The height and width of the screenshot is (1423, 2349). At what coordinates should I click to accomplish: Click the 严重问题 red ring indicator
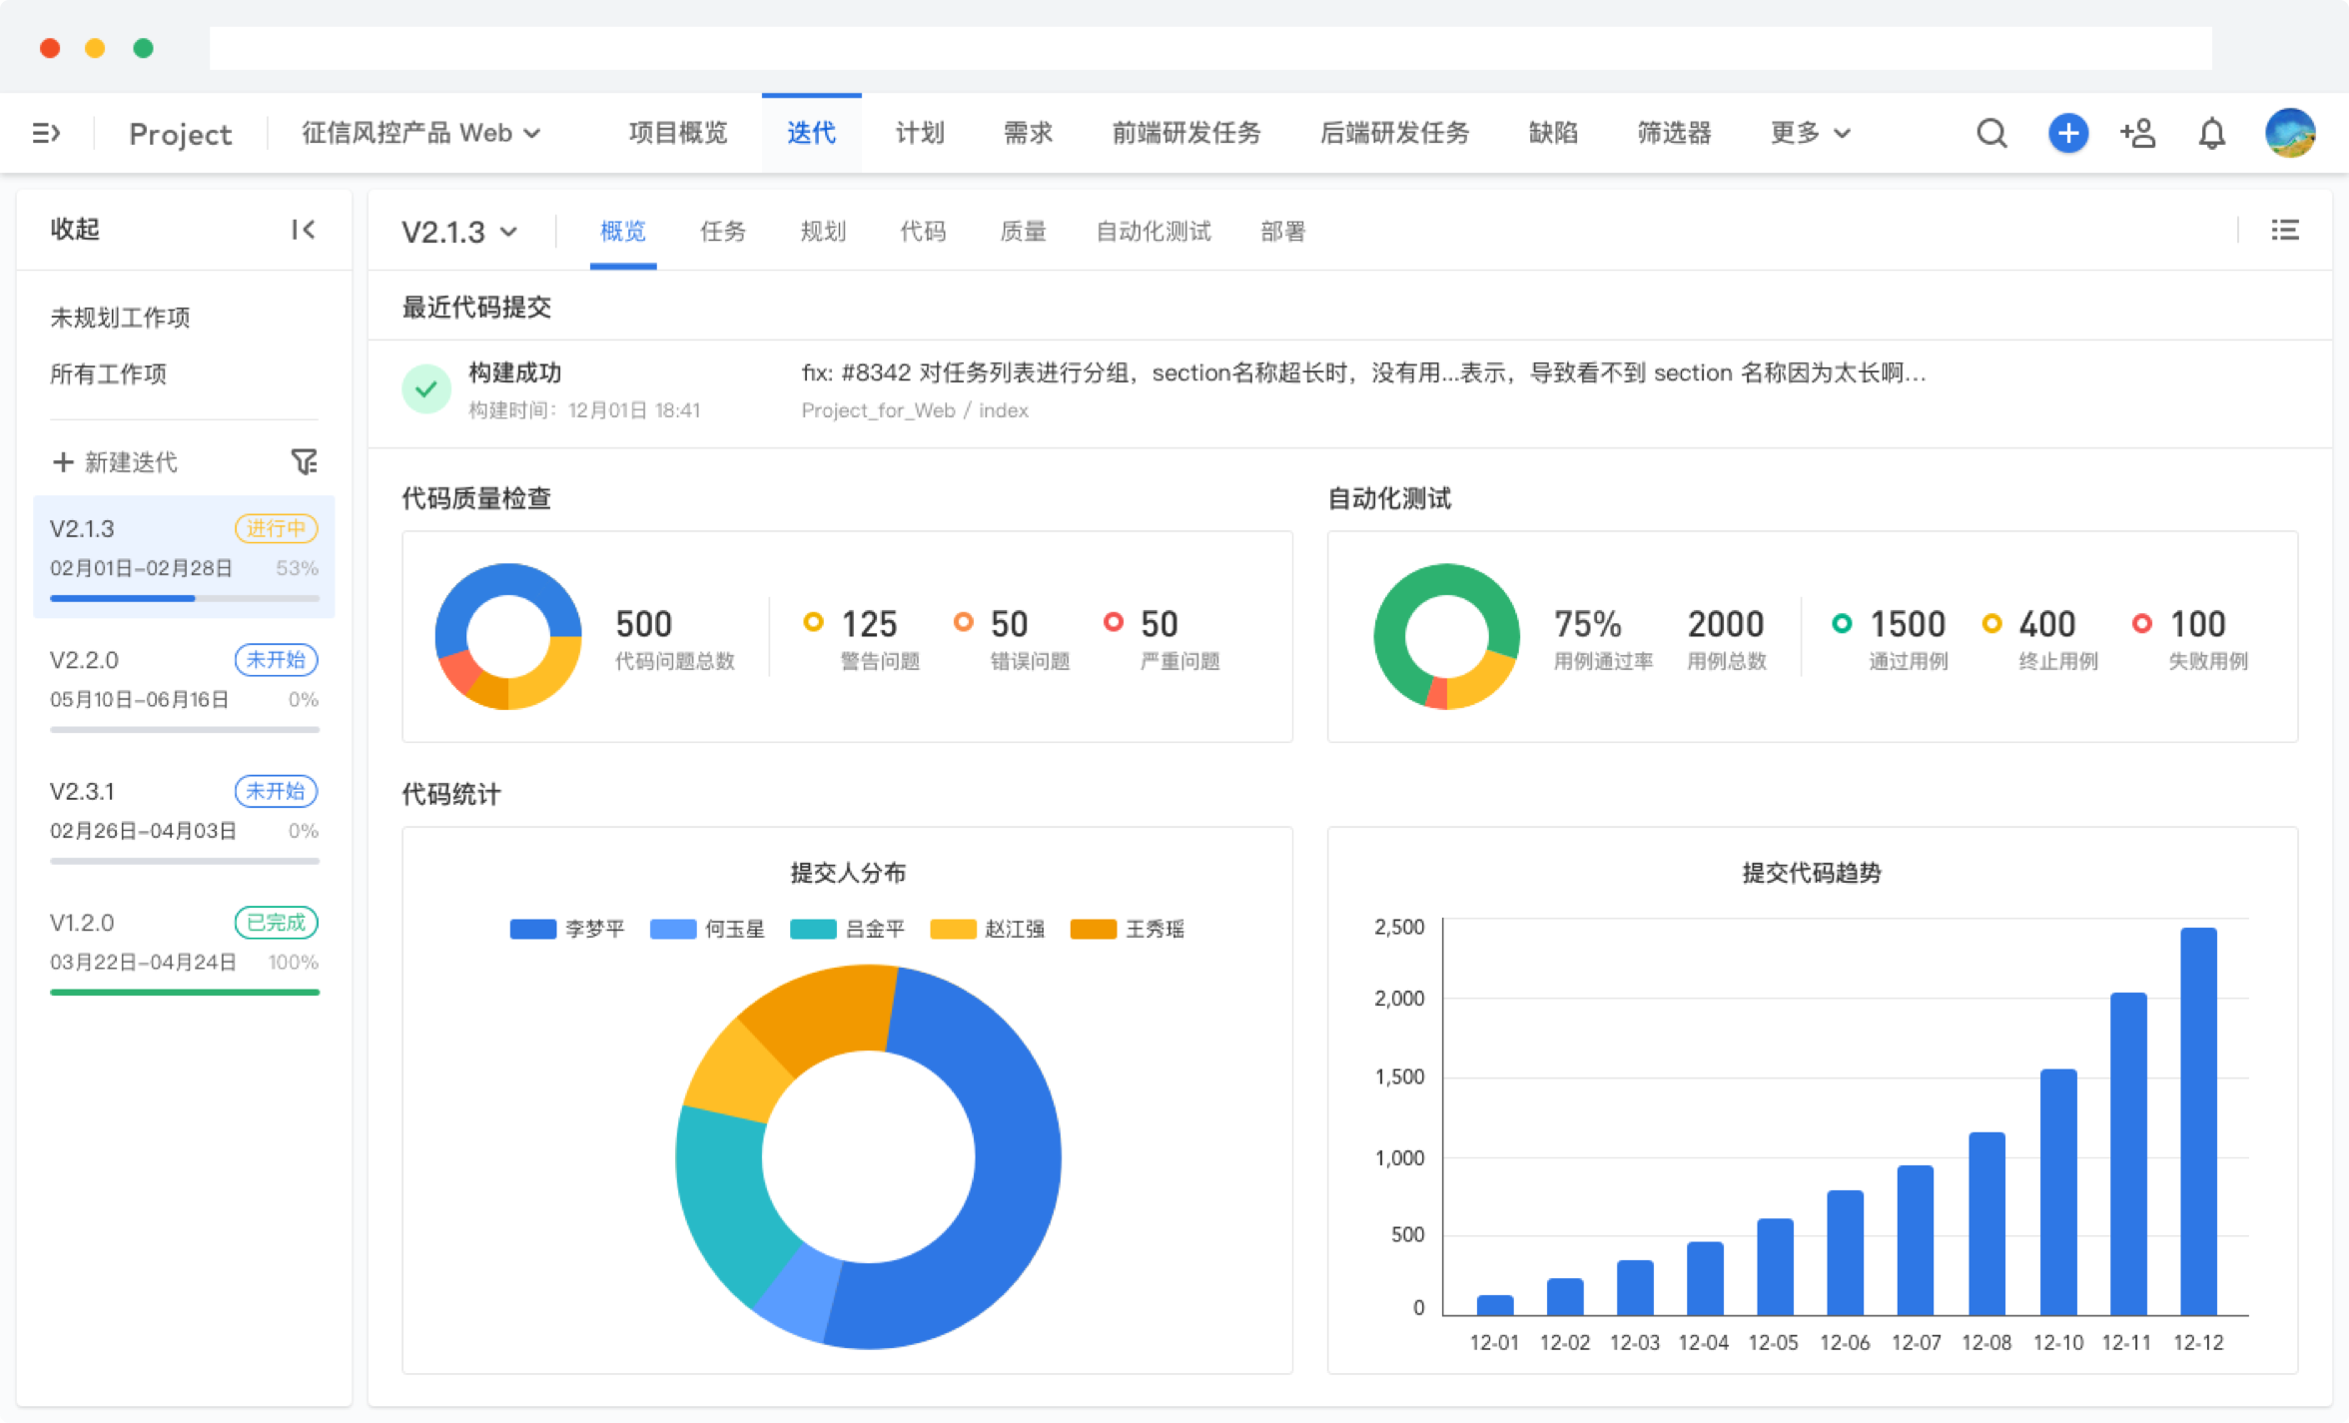click(1113, 622)
